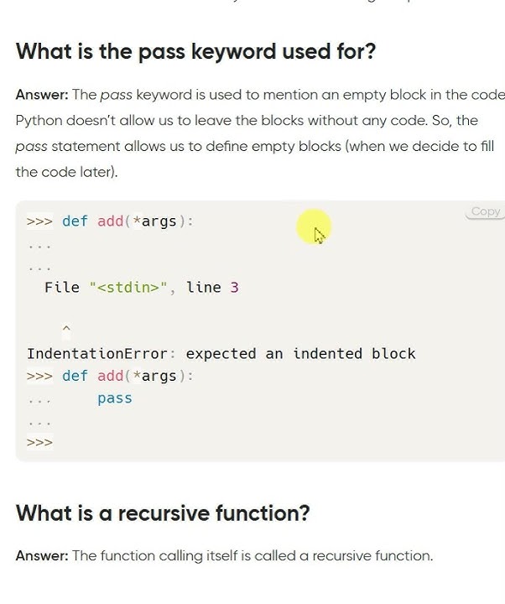Screen dimensions: 505x604
Task: Click the "What is the pass keyword used for?" heading
Action: (195, 51)
